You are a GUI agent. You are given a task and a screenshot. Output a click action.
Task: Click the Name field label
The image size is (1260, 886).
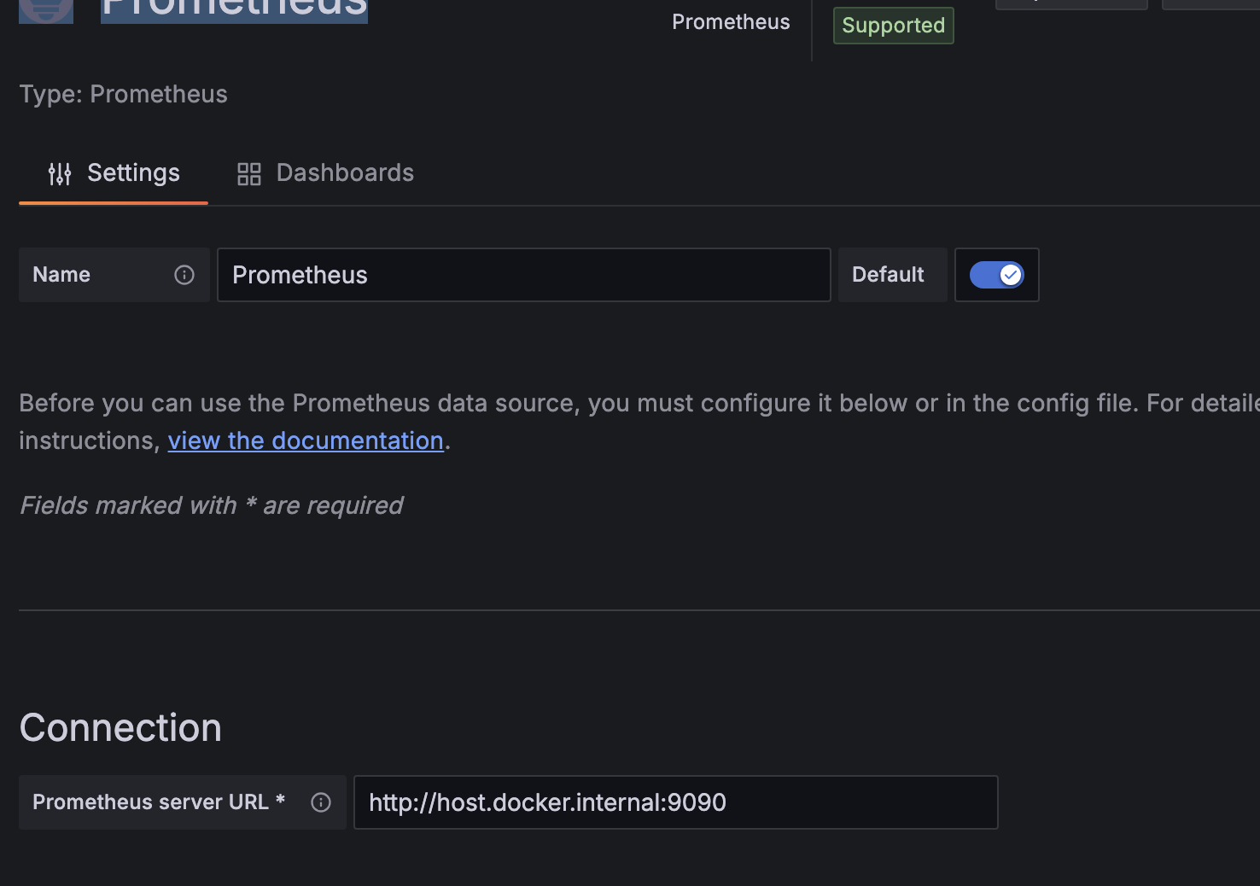(x=61, y=275)
